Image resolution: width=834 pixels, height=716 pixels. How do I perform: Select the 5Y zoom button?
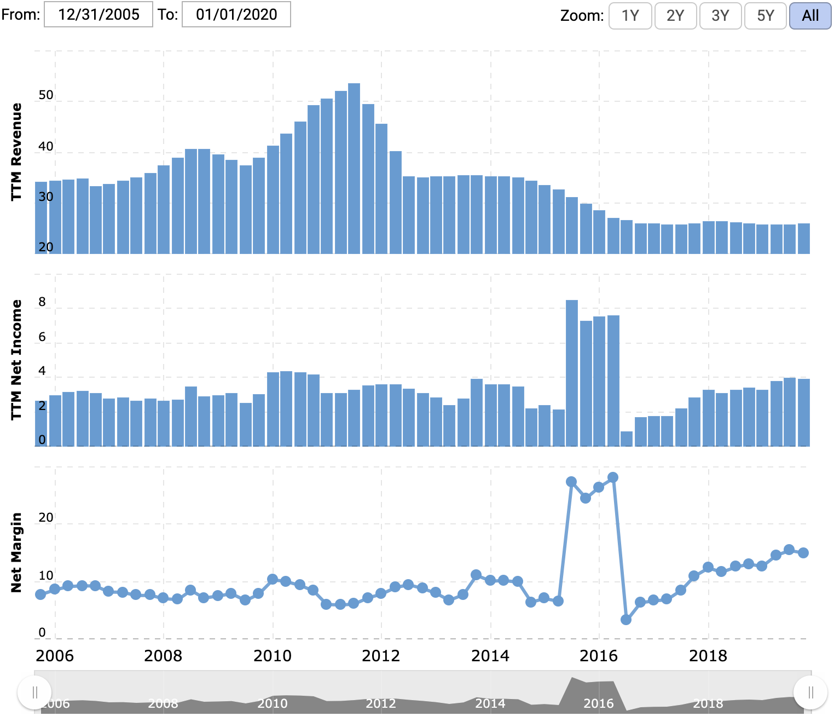click(766, 15)
